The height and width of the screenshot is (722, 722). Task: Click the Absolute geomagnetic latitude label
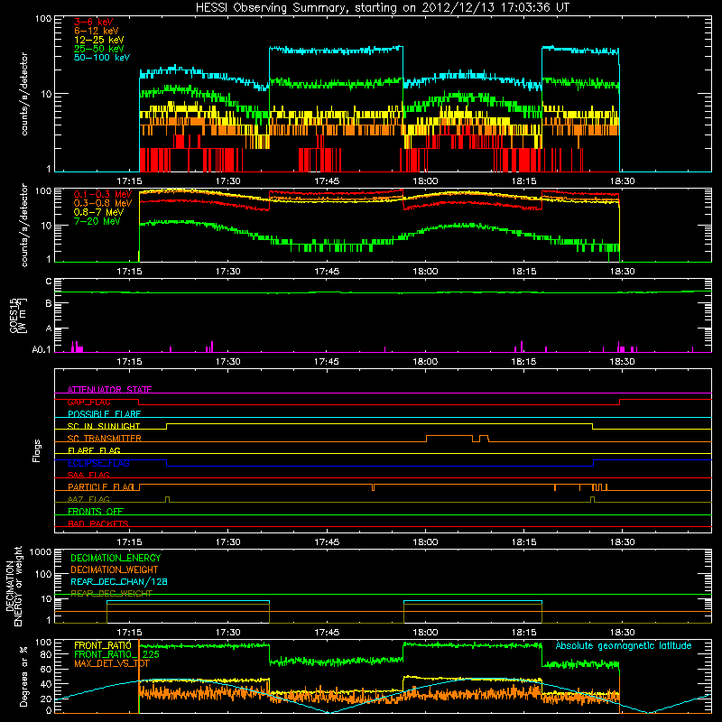(624, 646)
